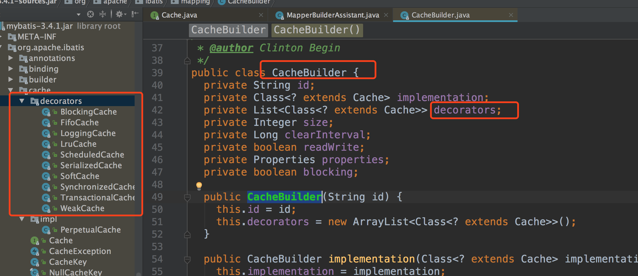Click the class icon beside SerializedCache
This screenshot has height=276, width=638.
tap(46, 166)
